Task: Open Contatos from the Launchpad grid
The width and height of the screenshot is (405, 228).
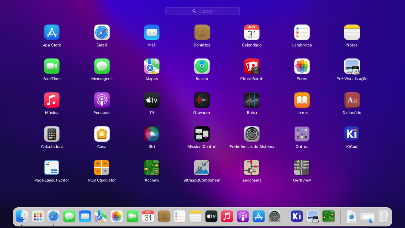Action: tap(202, 32)
